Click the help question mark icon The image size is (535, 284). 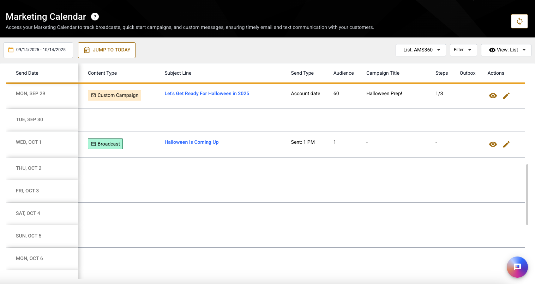pyautogui.click(x=95, y=17)
